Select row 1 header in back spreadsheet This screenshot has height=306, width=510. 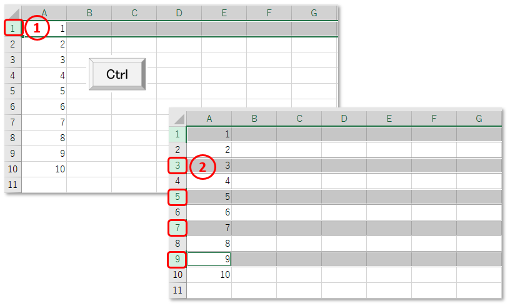pos(13,28)
